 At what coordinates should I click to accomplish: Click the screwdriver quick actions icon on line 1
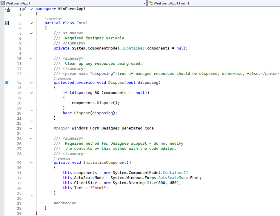click(x=24, y=9)
